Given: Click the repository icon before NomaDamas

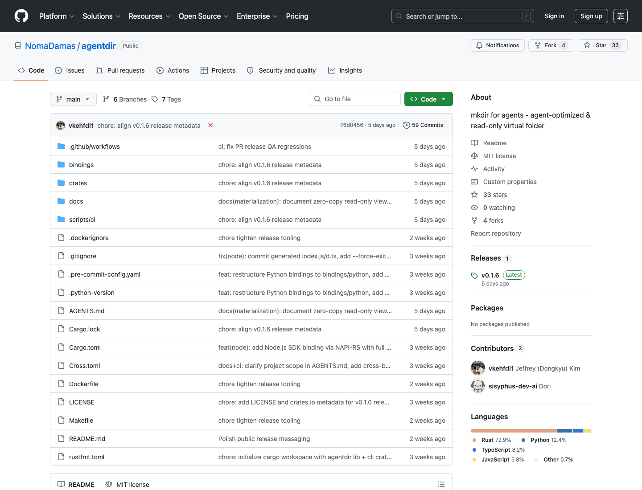Looking at the screenshot, I should tap(18, 46).
